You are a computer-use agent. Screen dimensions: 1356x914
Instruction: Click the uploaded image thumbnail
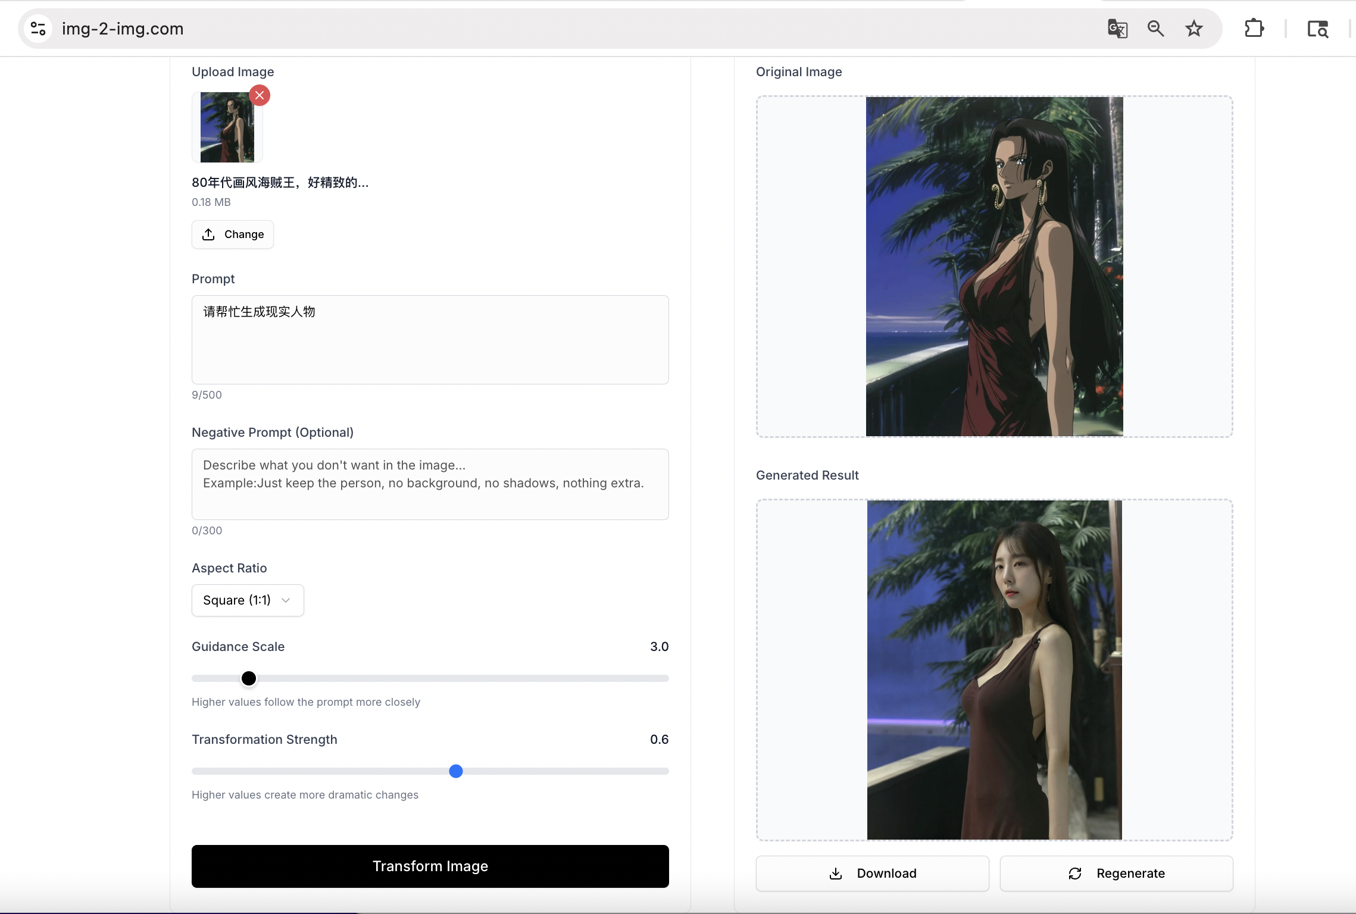[227, 127]
